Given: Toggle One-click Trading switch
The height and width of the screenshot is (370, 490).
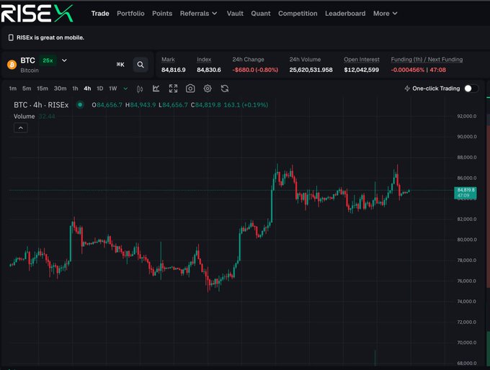Looking at the screenshot, I should [471, 89].
